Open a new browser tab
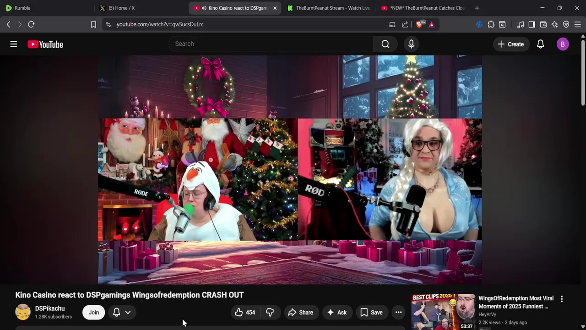586x330 pixels. click(x=477, y=8)
